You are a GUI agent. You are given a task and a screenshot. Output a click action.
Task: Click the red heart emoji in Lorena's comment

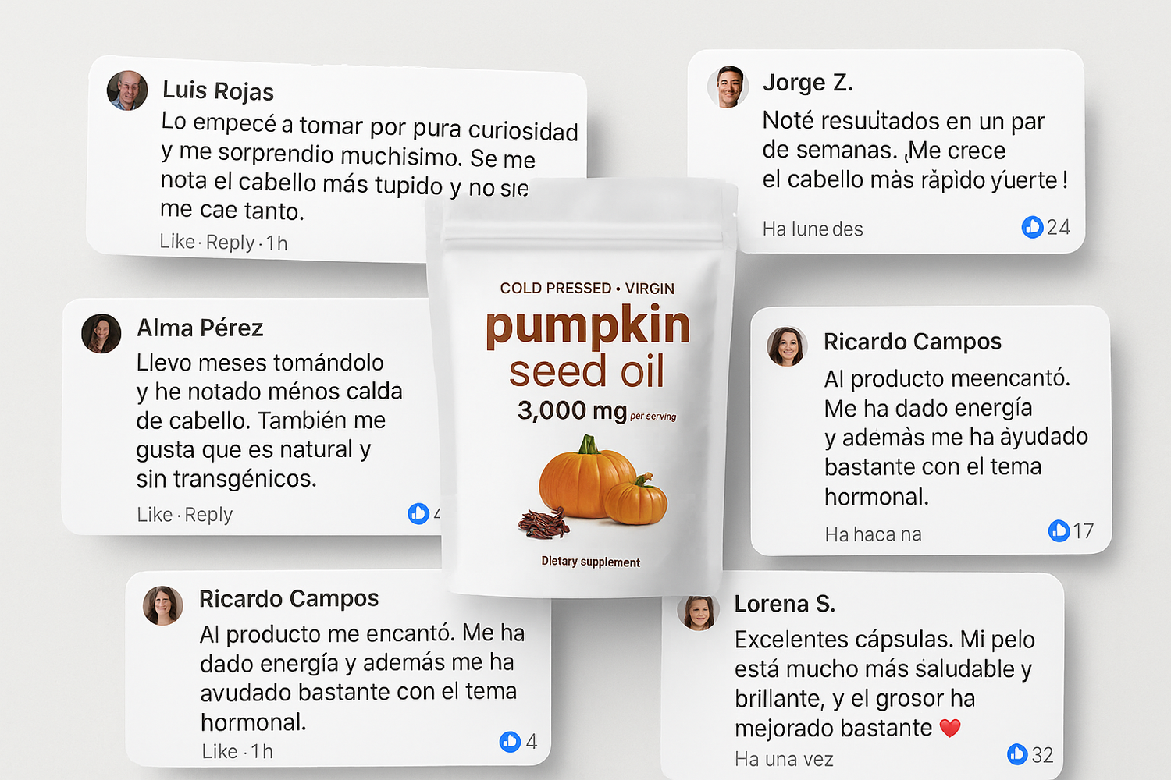949,729
